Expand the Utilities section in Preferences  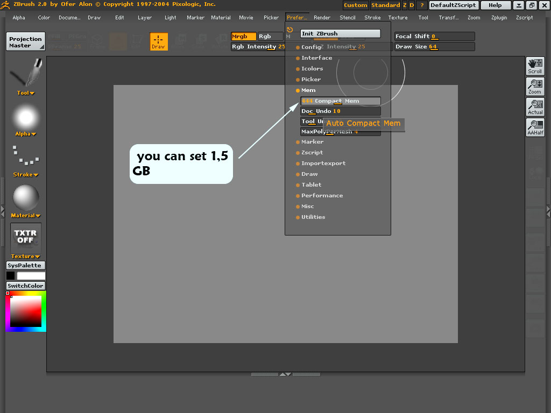(310, 217)
